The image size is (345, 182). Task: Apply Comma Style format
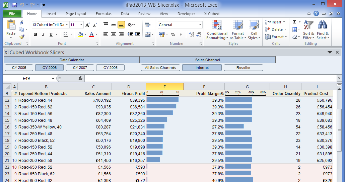click(181, 34)
